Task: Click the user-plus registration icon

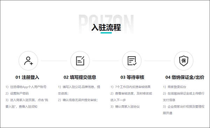Action: 28,61
